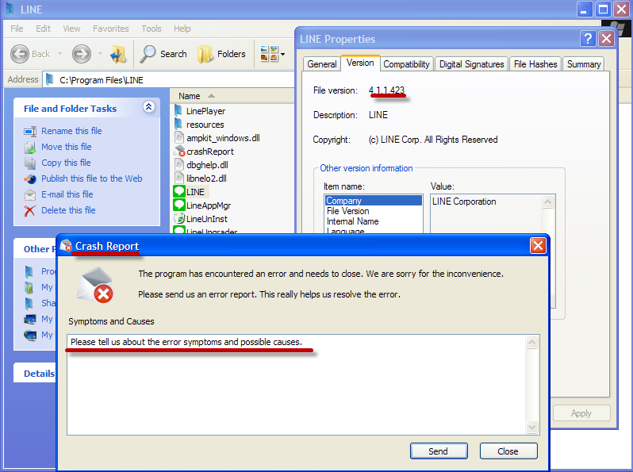The width and height of the screenshot is (633, 472).
Task: Click Publish this file to the Web
Action: coord(92,178)
